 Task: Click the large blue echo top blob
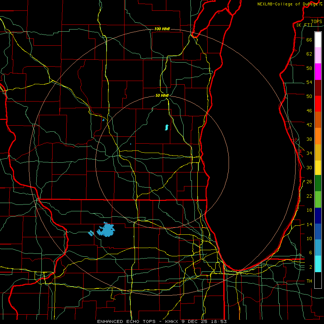[x=106, y=230]
